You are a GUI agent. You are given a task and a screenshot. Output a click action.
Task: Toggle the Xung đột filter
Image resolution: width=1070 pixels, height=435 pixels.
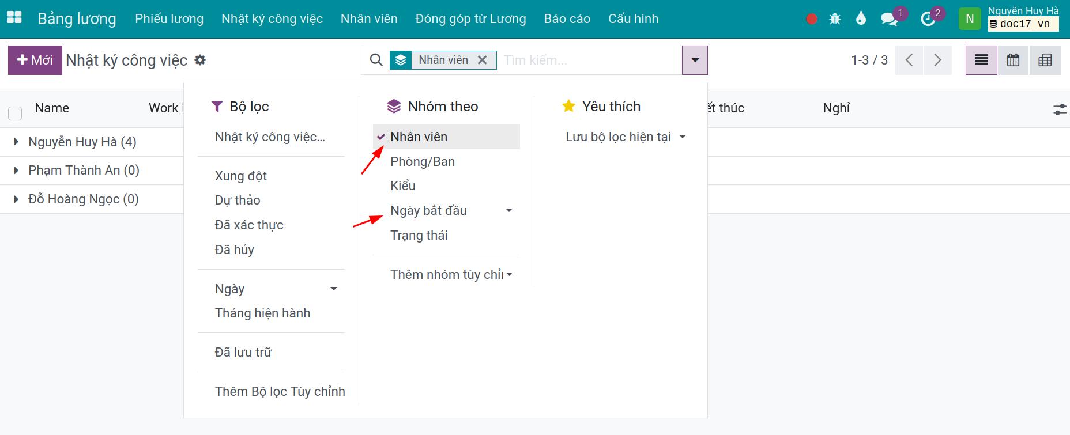241,176
